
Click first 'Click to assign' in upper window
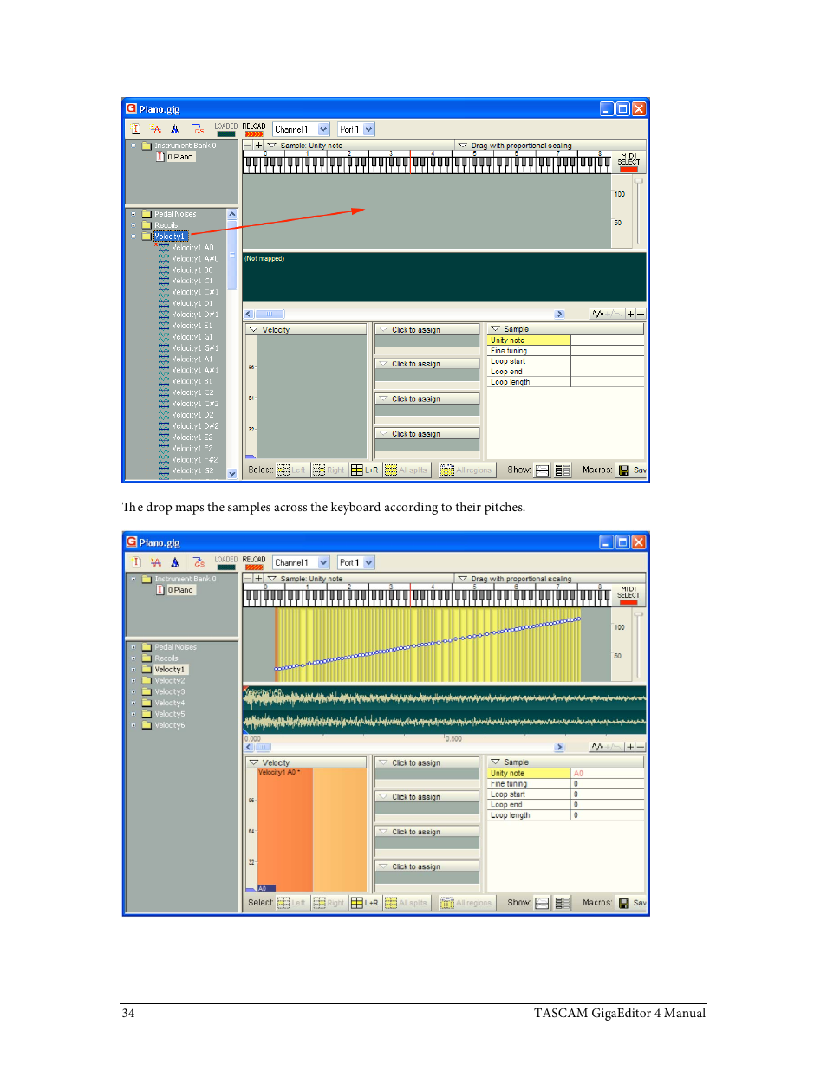427,330
